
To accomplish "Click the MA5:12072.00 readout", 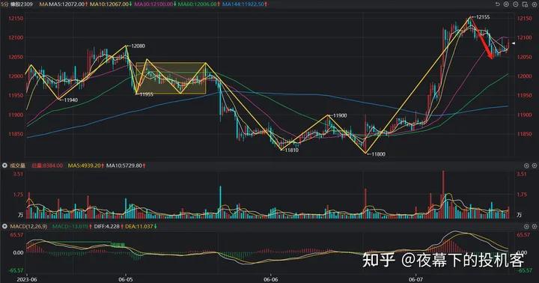I will (x=67, y=4).
